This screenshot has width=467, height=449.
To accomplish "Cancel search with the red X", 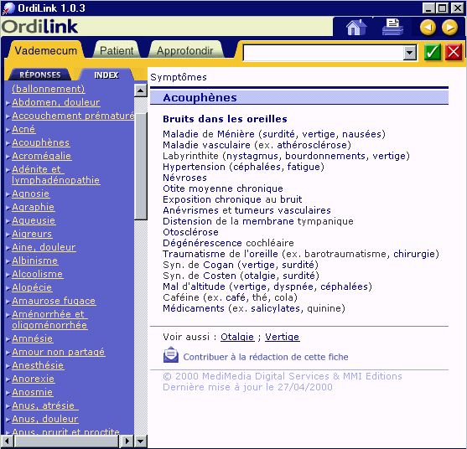I will (x=454, y=52).
